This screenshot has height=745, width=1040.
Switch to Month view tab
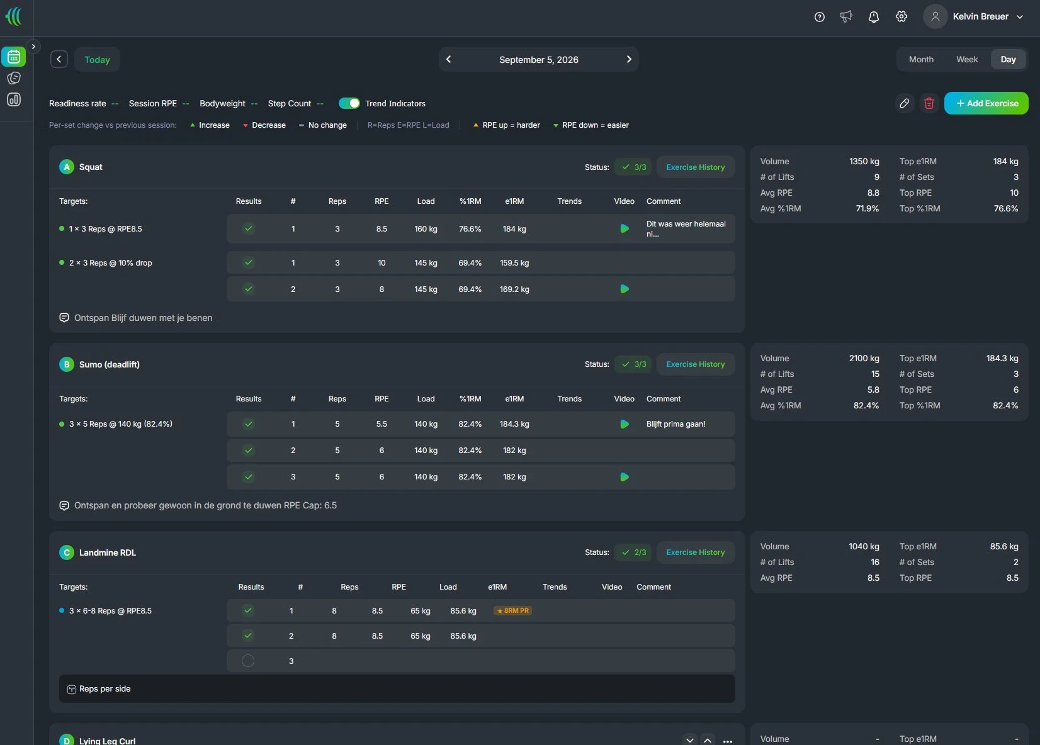[921, 59]
